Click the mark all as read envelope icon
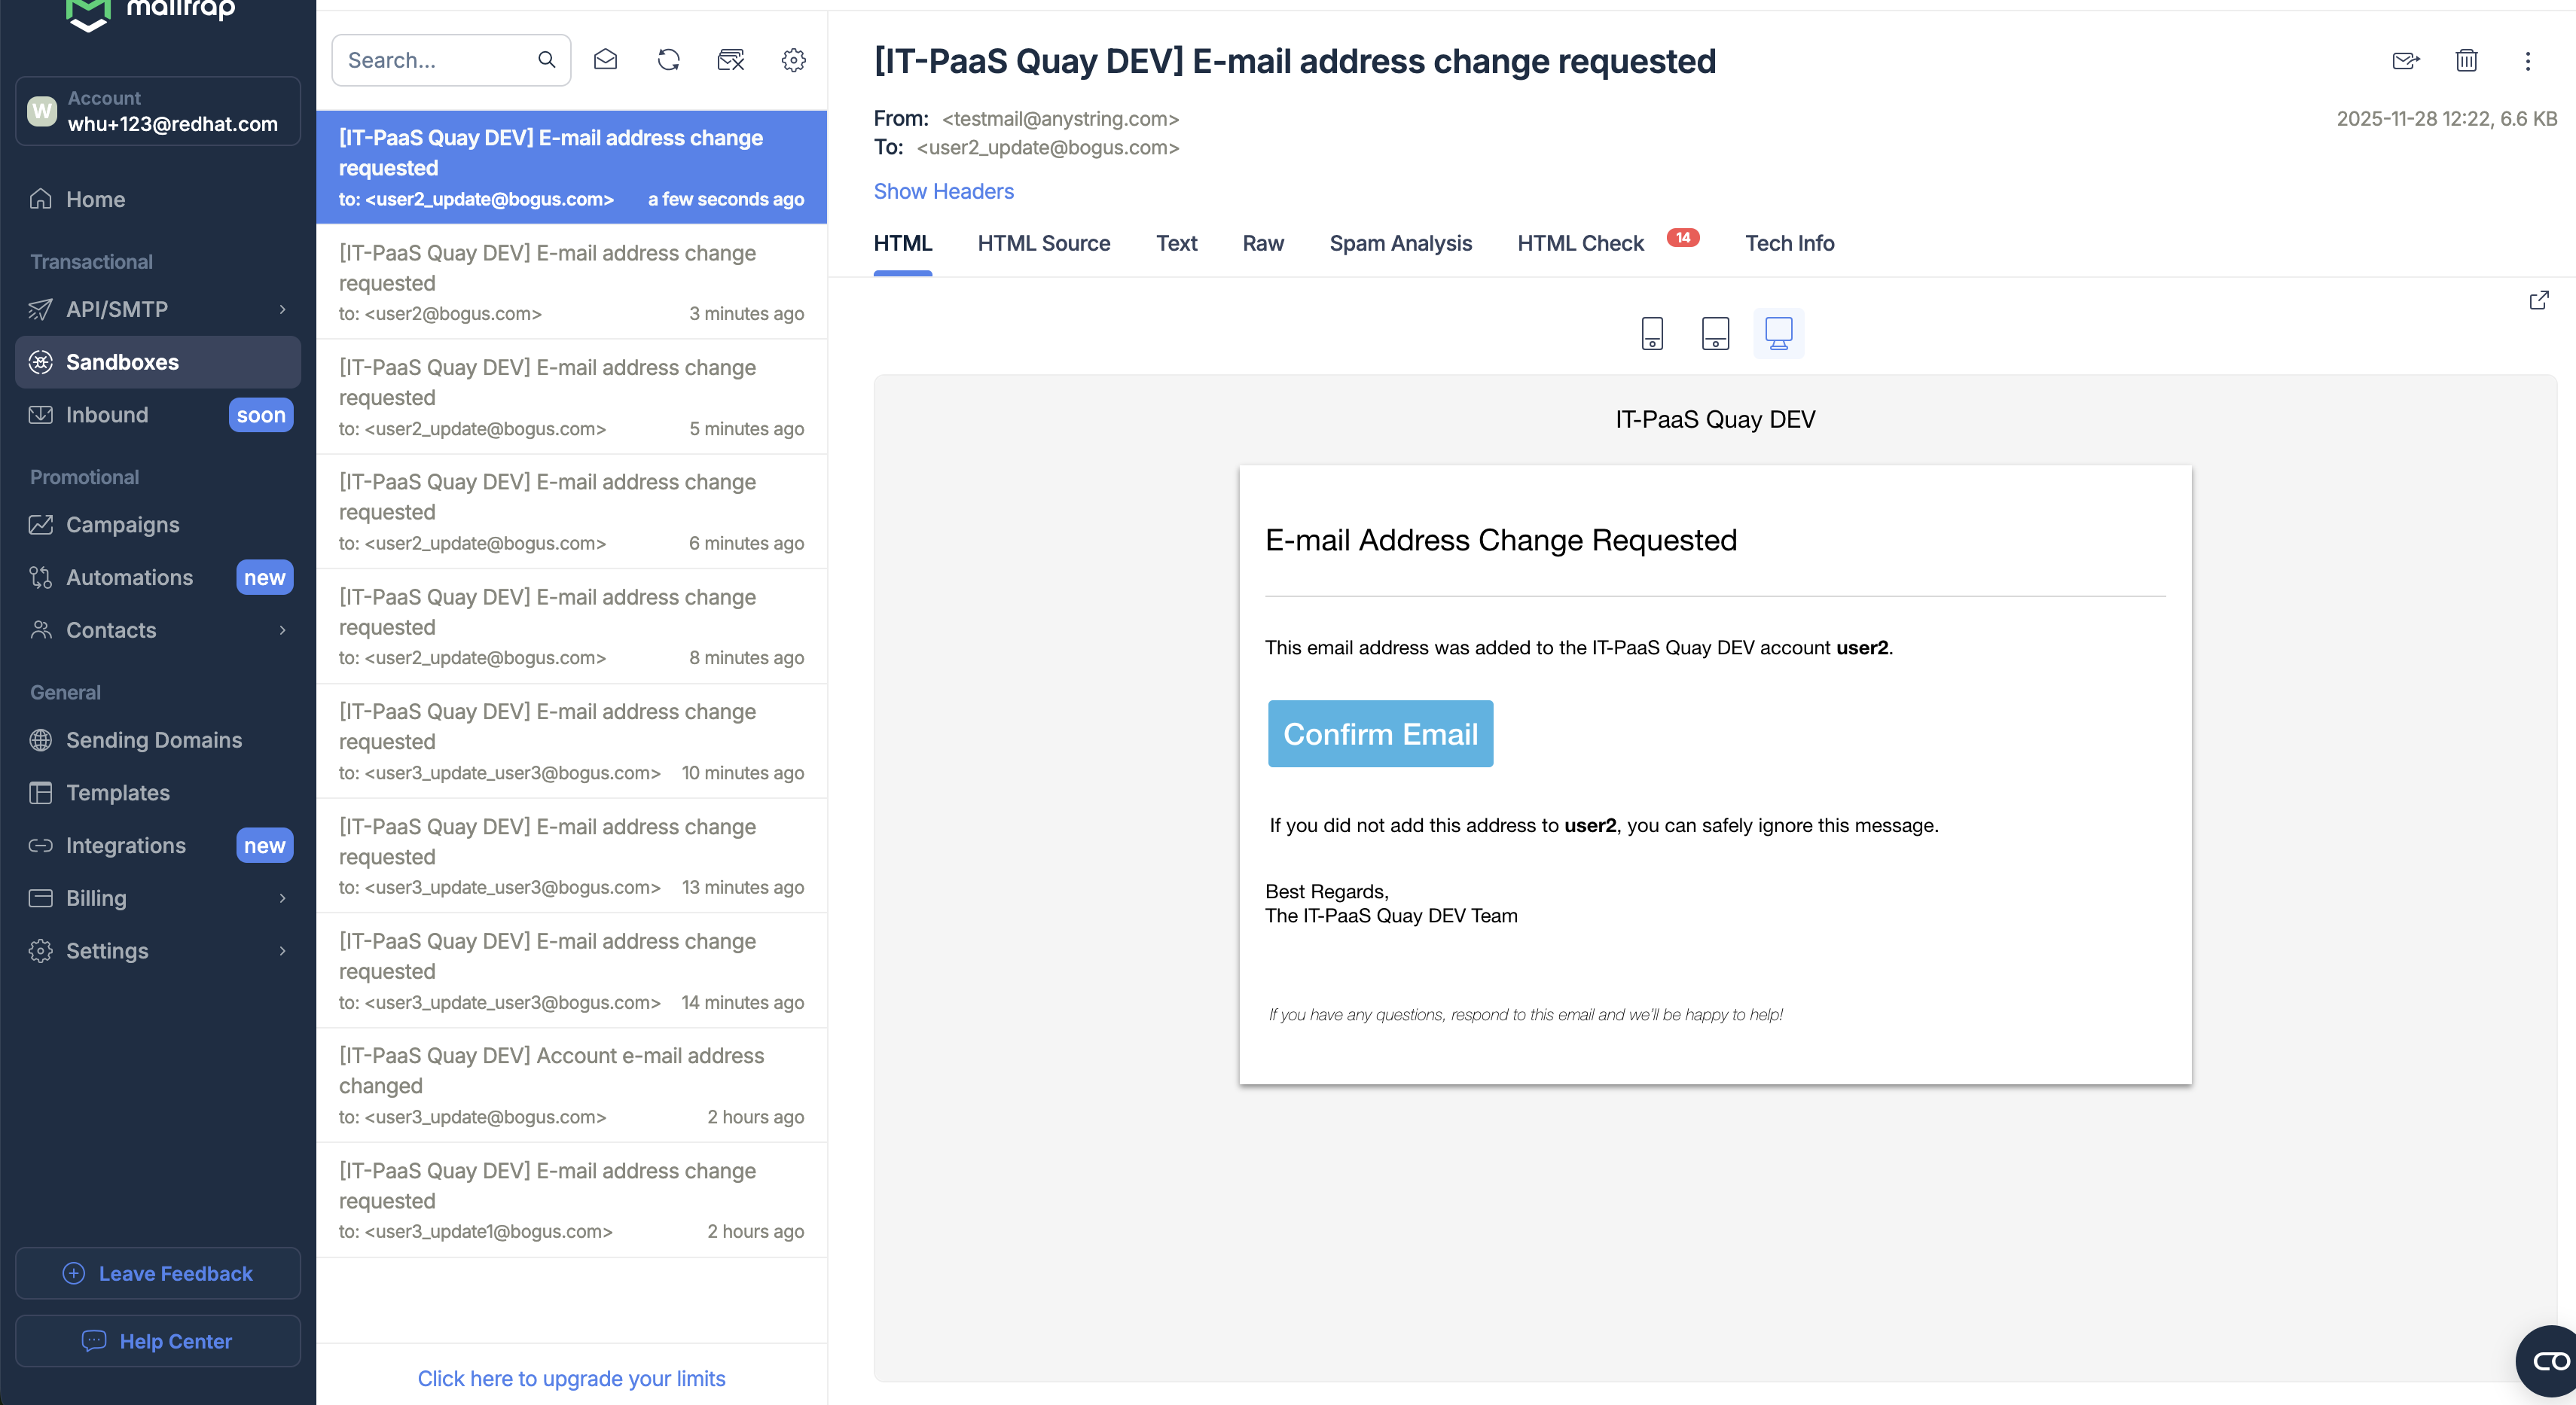Screen dimensions: 2576x1405 [605, 60]
